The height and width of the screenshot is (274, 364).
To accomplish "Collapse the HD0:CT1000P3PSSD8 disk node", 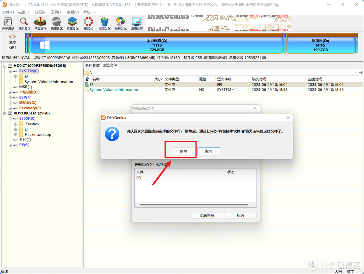I will (x=5, y=66).
